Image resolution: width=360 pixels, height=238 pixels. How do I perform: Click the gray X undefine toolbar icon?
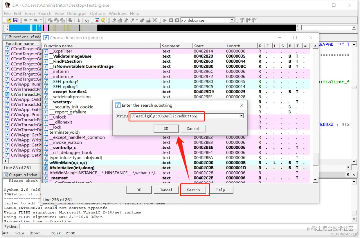(154, 20)
